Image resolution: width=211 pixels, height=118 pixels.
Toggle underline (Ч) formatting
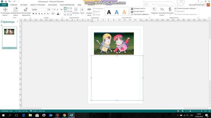[39, 13]
